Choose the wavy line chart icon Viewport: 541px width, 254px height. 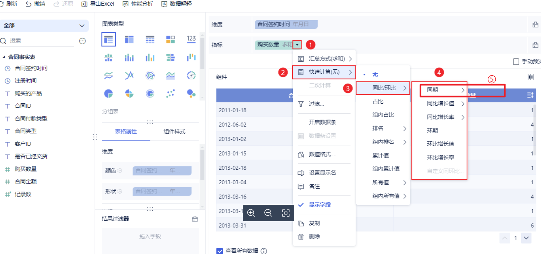tap(108, 76)
